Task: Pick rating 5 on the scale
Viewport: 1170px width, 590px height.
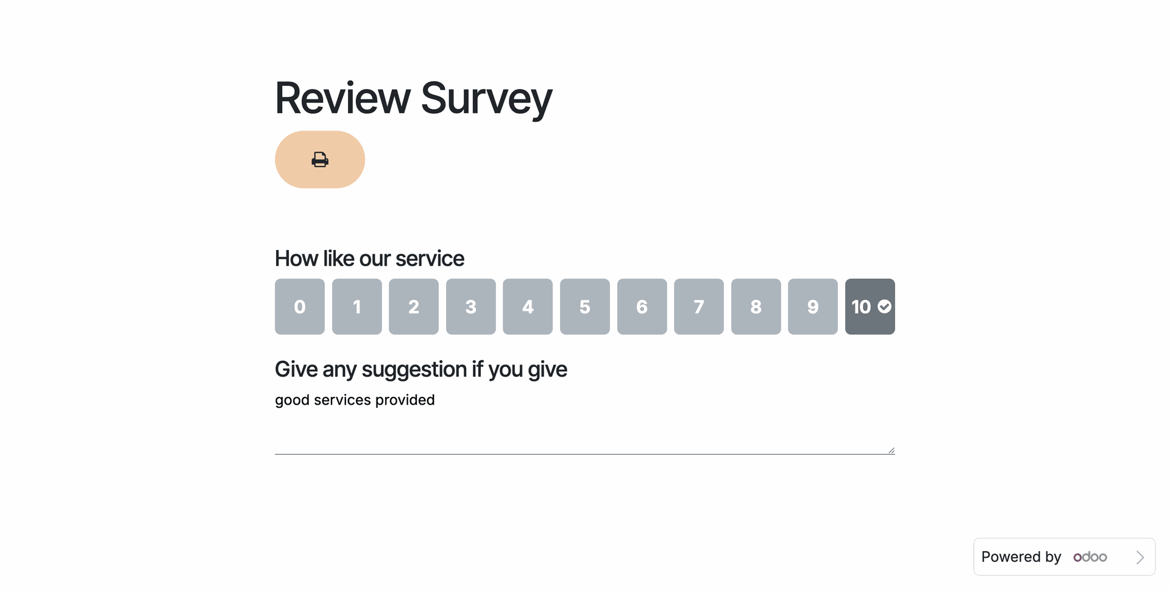Action: [585, 307]
